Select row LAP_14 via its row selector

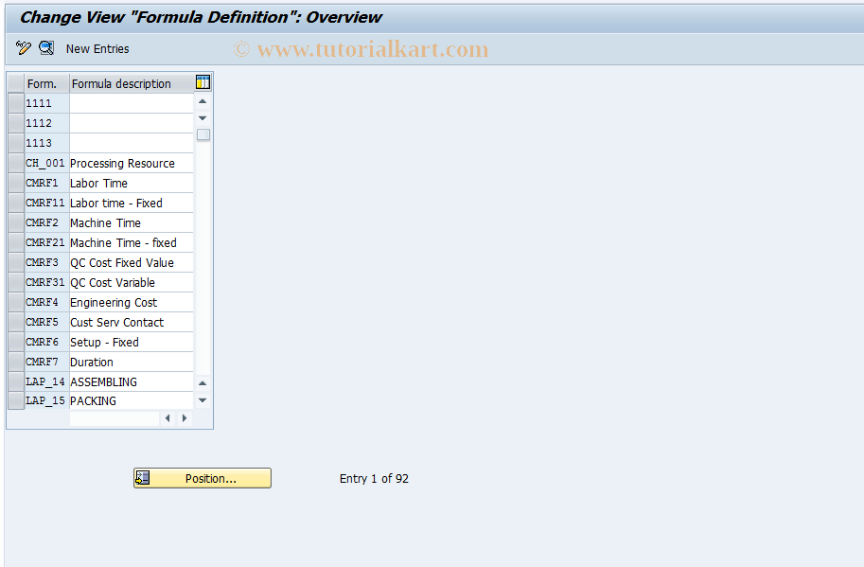[x=16, y=381]
